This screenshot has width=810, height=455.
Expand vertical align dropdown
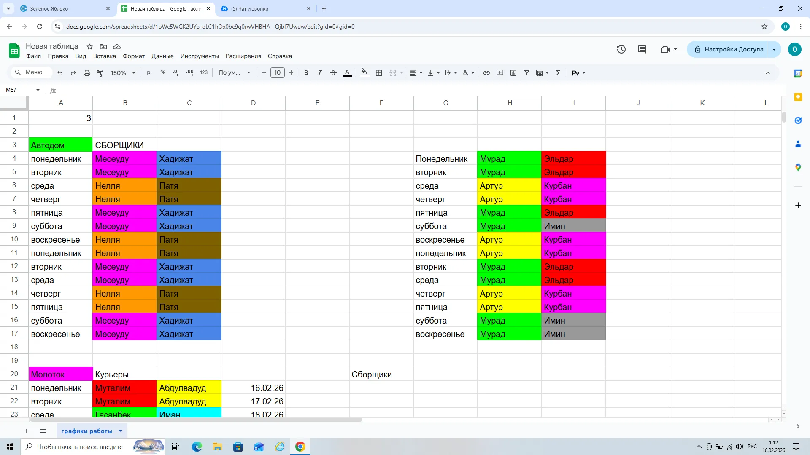438,73
